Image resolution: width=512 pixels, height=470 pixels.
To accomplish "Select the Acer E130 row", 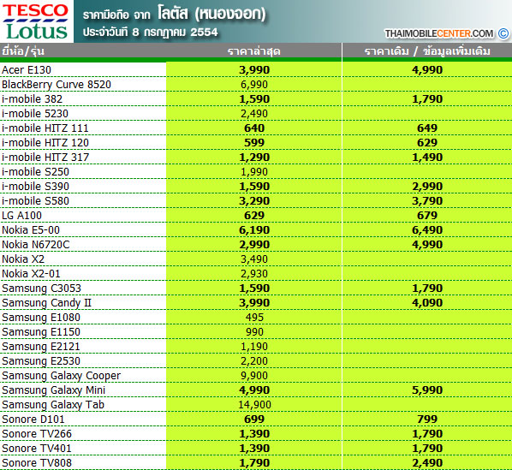I will pyautogui.click(x=256, y=70).
